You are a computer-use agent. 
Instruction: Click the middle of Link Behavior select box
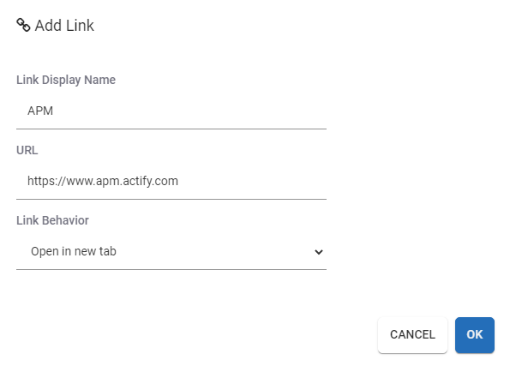171,252
